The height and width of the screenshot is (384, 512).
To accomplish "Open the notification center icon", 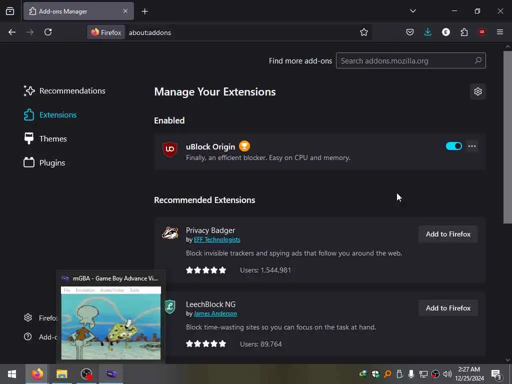I will (x=496, y=374).
